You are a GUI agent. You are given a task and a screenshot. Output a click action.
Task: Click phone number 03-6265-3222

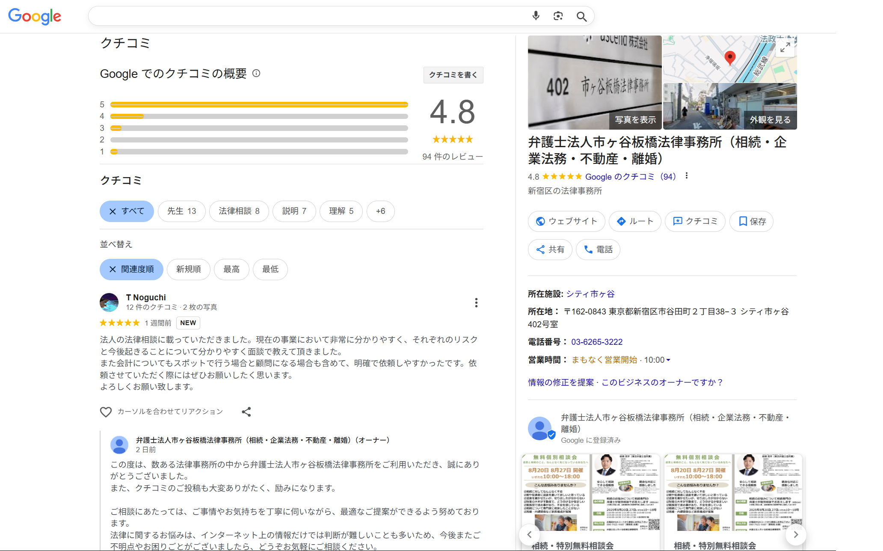click(597, 342)
